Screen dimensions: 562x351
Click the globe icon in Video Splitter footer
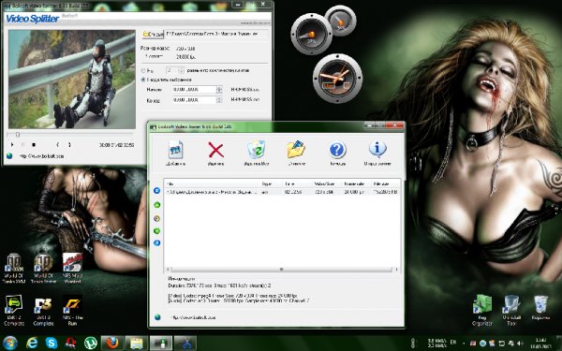(x=9, y=155)
